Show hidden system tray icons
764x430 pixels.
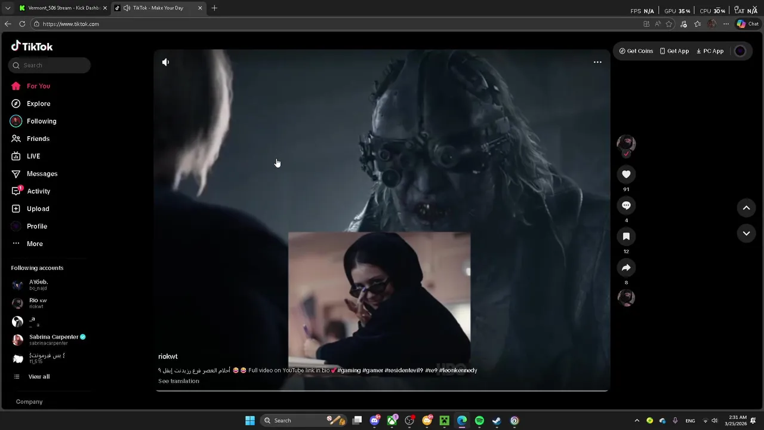pyautogui.click(x=637, y=420)
